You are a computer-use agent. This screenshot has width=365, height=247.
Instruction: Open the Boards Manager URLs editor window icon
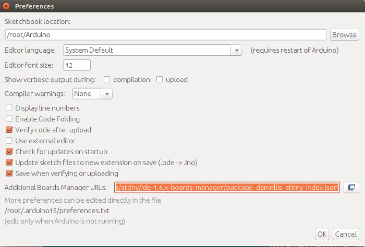point(351,188)
